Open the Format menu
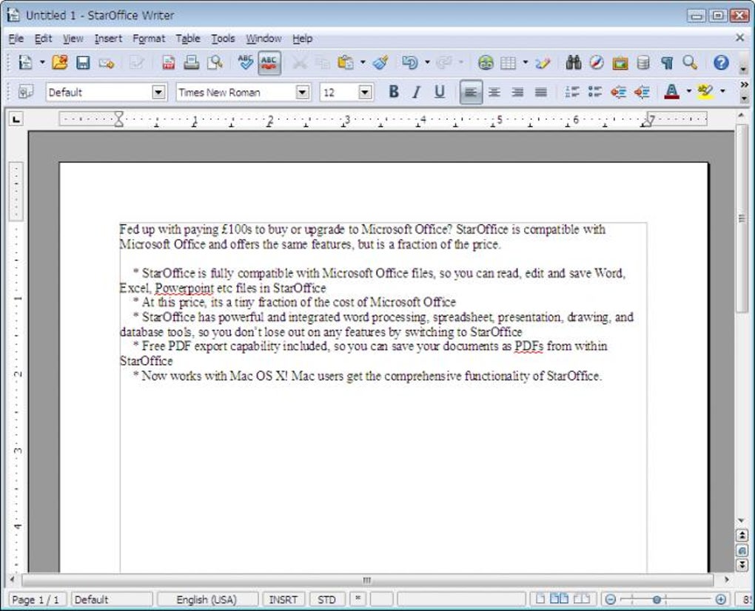Image resolution: width=755 pixels, height=611 pixels. click(148, 38)
